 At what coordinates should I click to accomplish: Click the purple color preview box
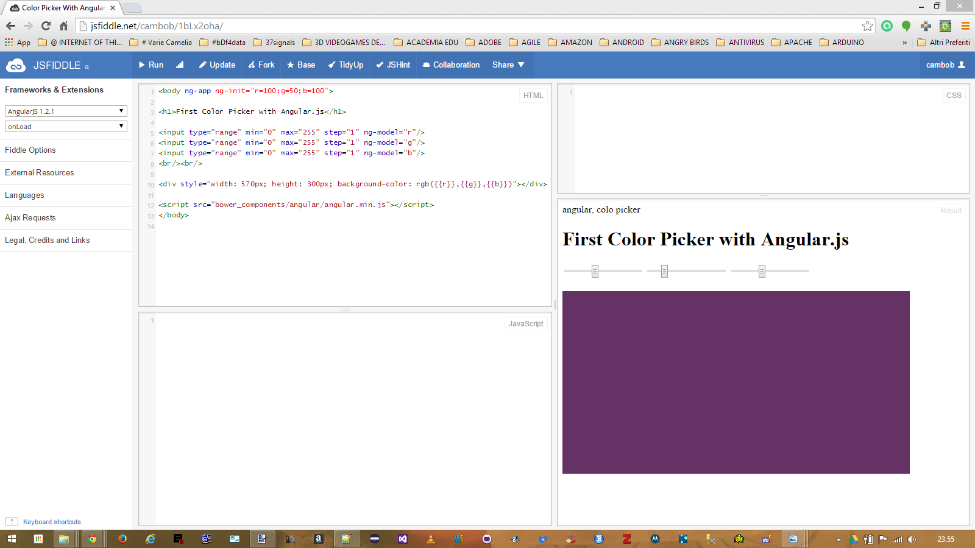coord(736,382)
